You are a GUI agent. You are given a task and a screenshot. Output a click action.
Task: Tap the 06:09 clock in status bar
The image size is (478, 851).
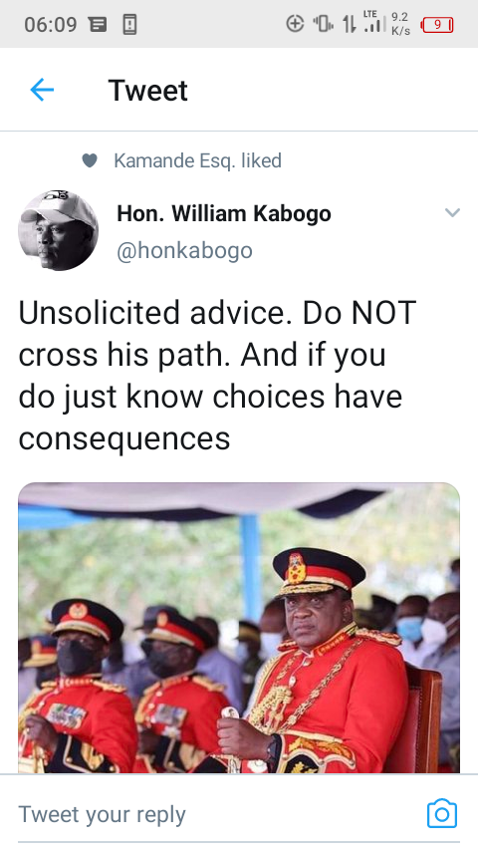pyautogui.click(x=51, y=25)
